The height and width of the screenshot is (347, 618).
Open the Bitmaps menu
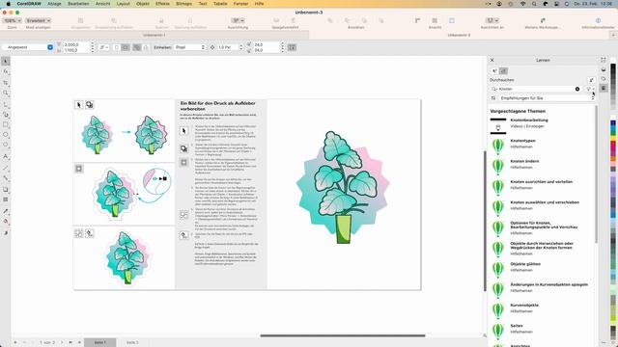coord(183,4)
